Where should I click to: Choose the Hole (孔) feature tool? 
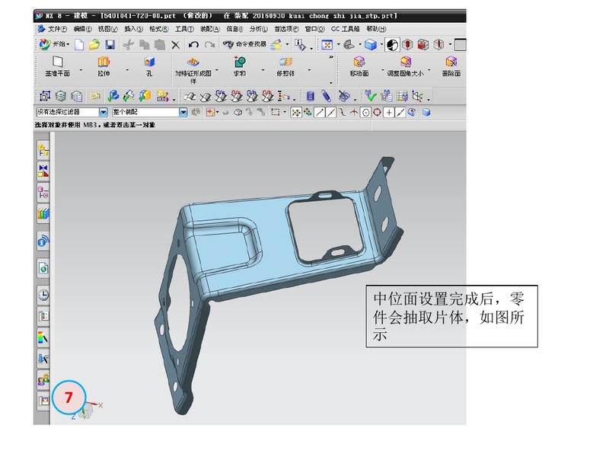pos(149,66)
